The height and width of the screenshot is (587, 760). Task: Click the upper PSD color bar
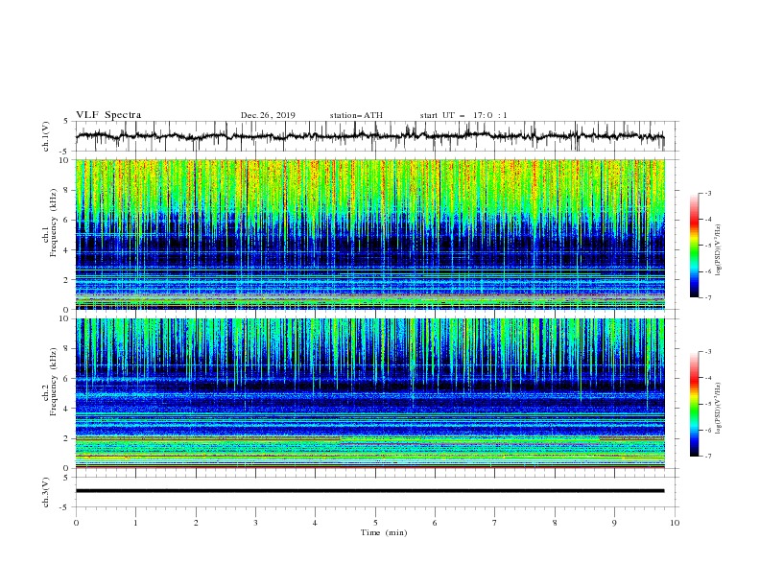click(x=694, y=246)
